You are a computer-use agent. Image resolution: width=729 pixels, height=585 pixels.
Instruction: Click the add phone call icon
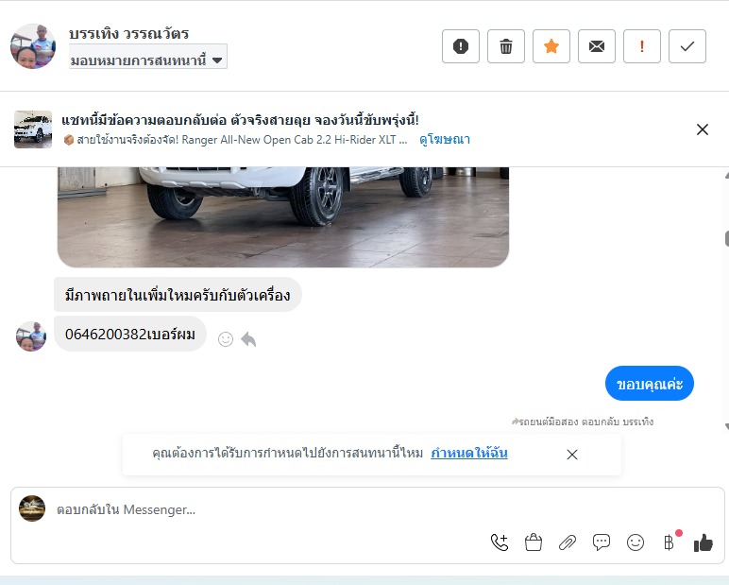500,542
